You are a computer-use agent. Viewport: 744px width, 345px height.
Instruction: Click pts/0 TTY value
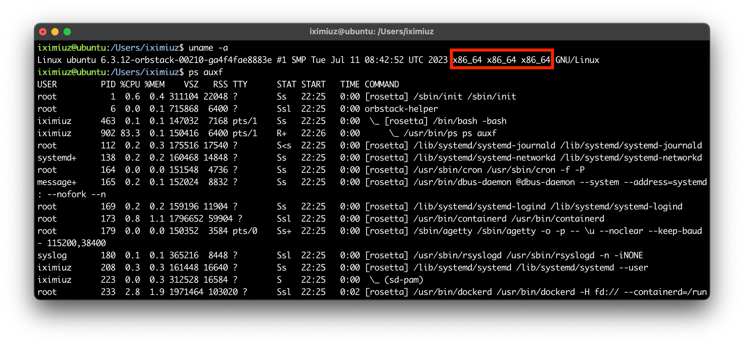click(x=245, y=231)
